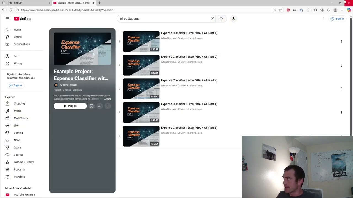Viewport: 353px width, 198px height.
Task: Select You in the sidebar
Action: pos(16,56)
